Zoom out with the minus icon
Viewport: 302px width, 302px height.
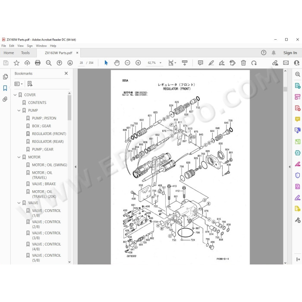[x=128, y=63]
